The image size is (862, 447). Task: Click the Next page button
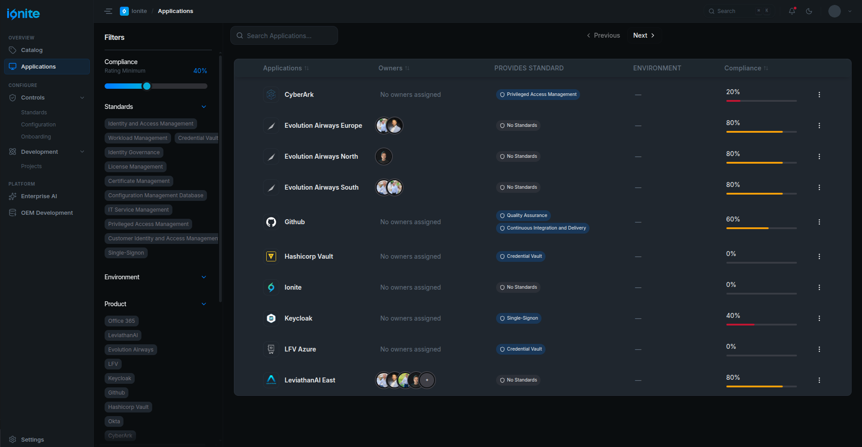coord(643,35)
